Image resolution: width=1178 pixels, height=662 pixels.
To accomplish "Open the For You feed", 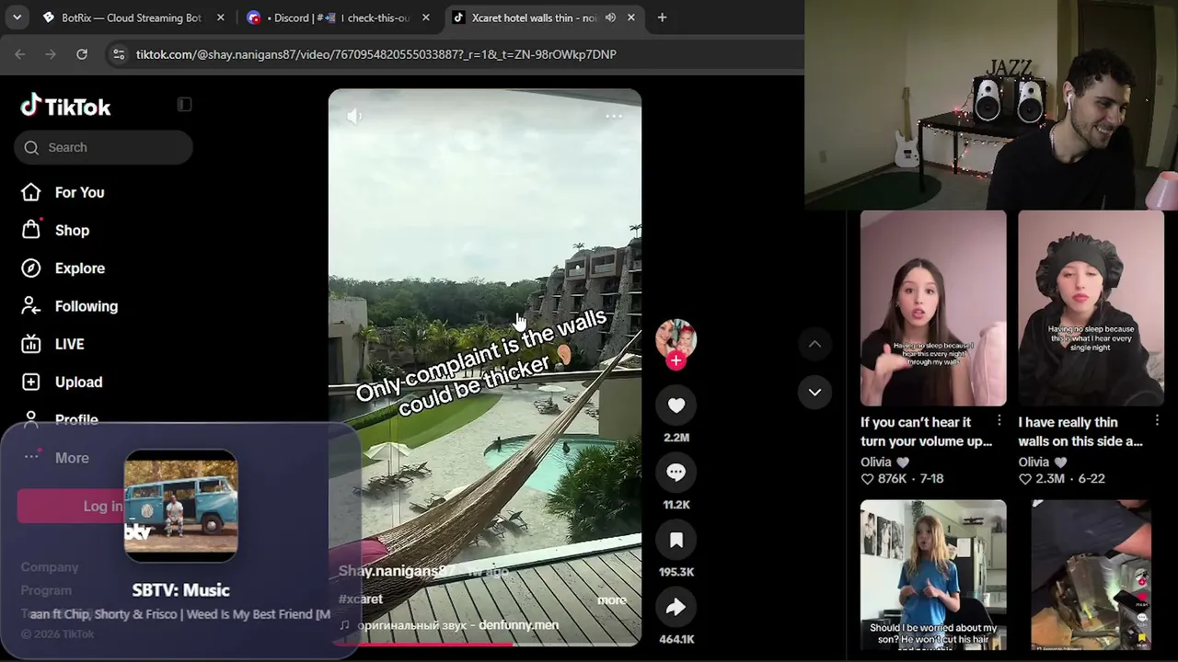I will coord(63,192).
